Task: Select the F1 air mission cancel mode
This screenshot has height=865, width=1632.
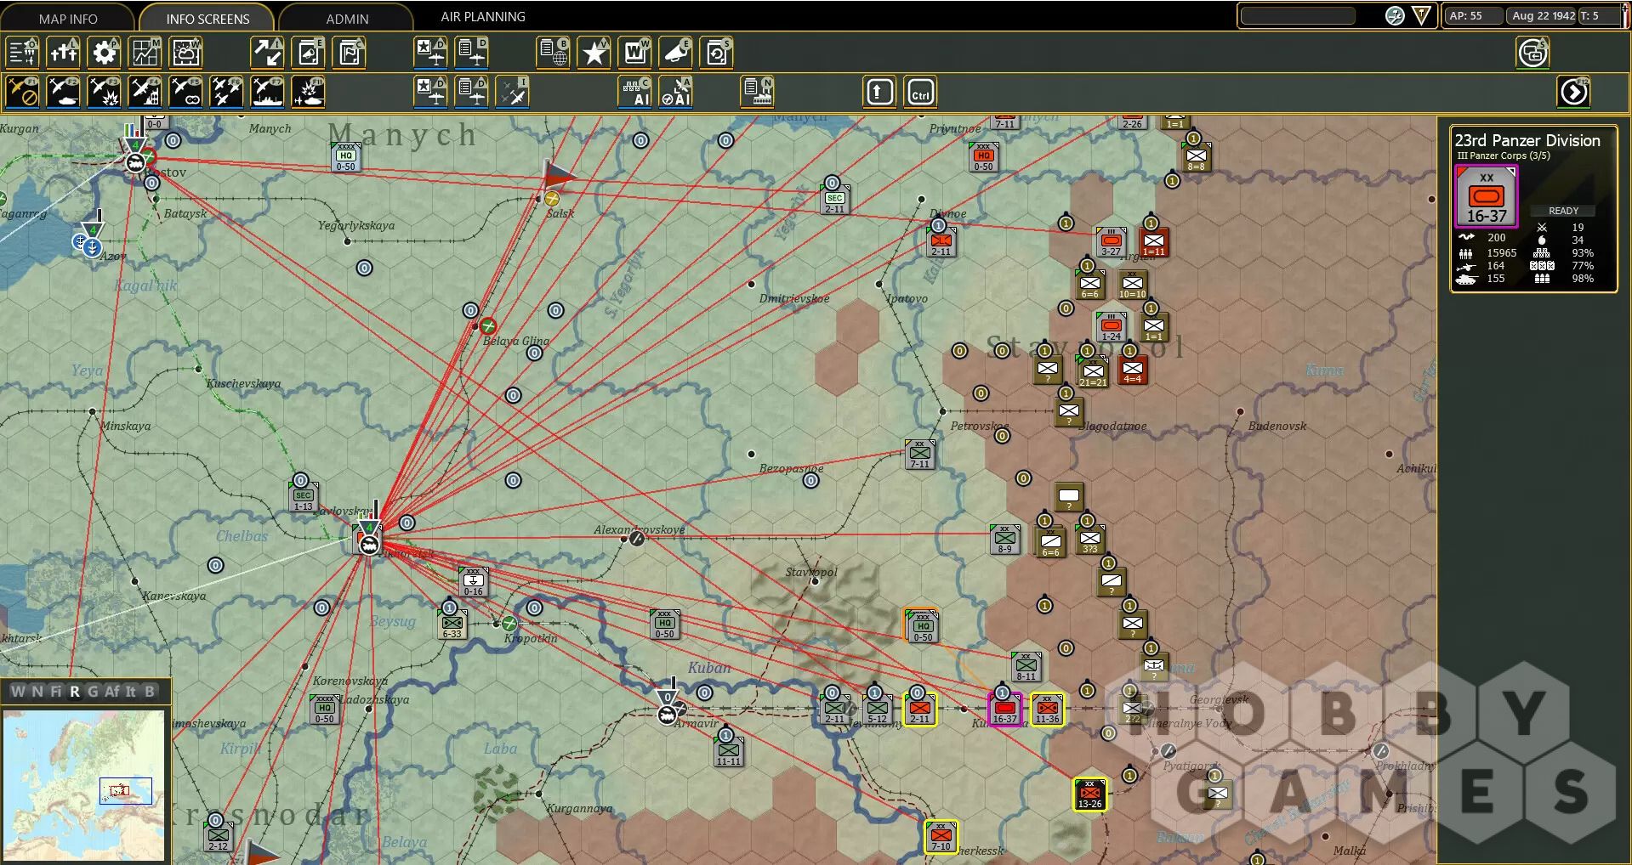Action: pos(23,92)
